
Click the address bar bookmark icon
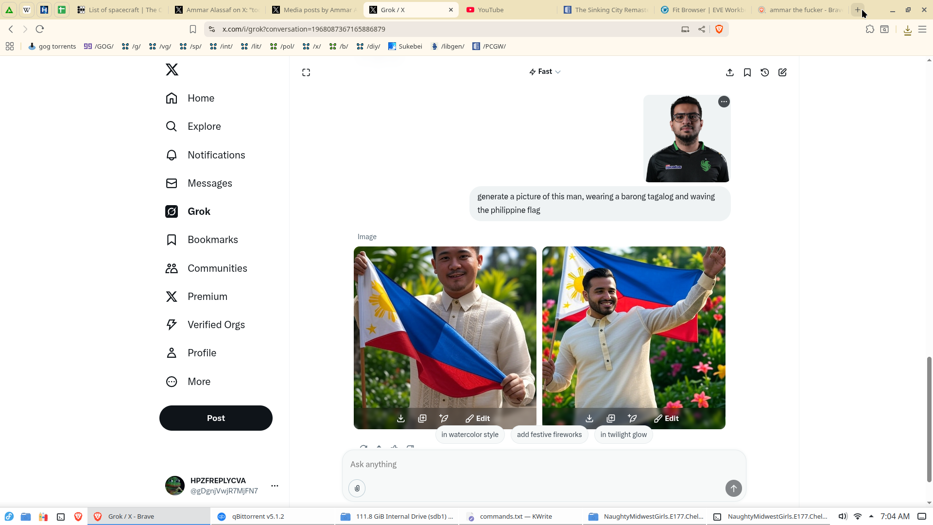point(193,29)
